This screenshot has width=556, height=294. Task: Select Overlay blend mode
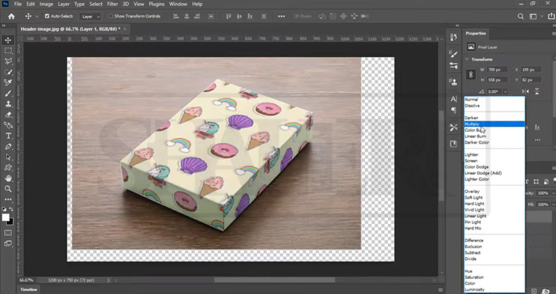click(x=475, y=191)
